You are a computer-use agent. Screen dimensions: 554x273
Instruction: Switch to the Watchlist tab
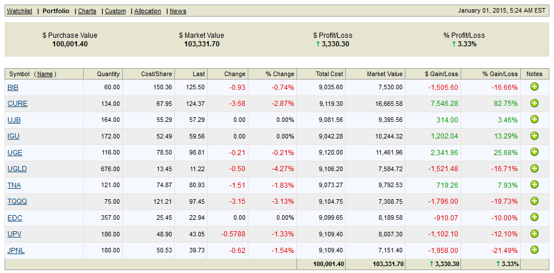click(x=19, y=11)
